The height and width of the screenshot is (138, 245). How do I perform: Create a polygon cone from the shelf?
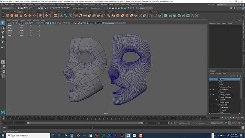click(21, 15)
